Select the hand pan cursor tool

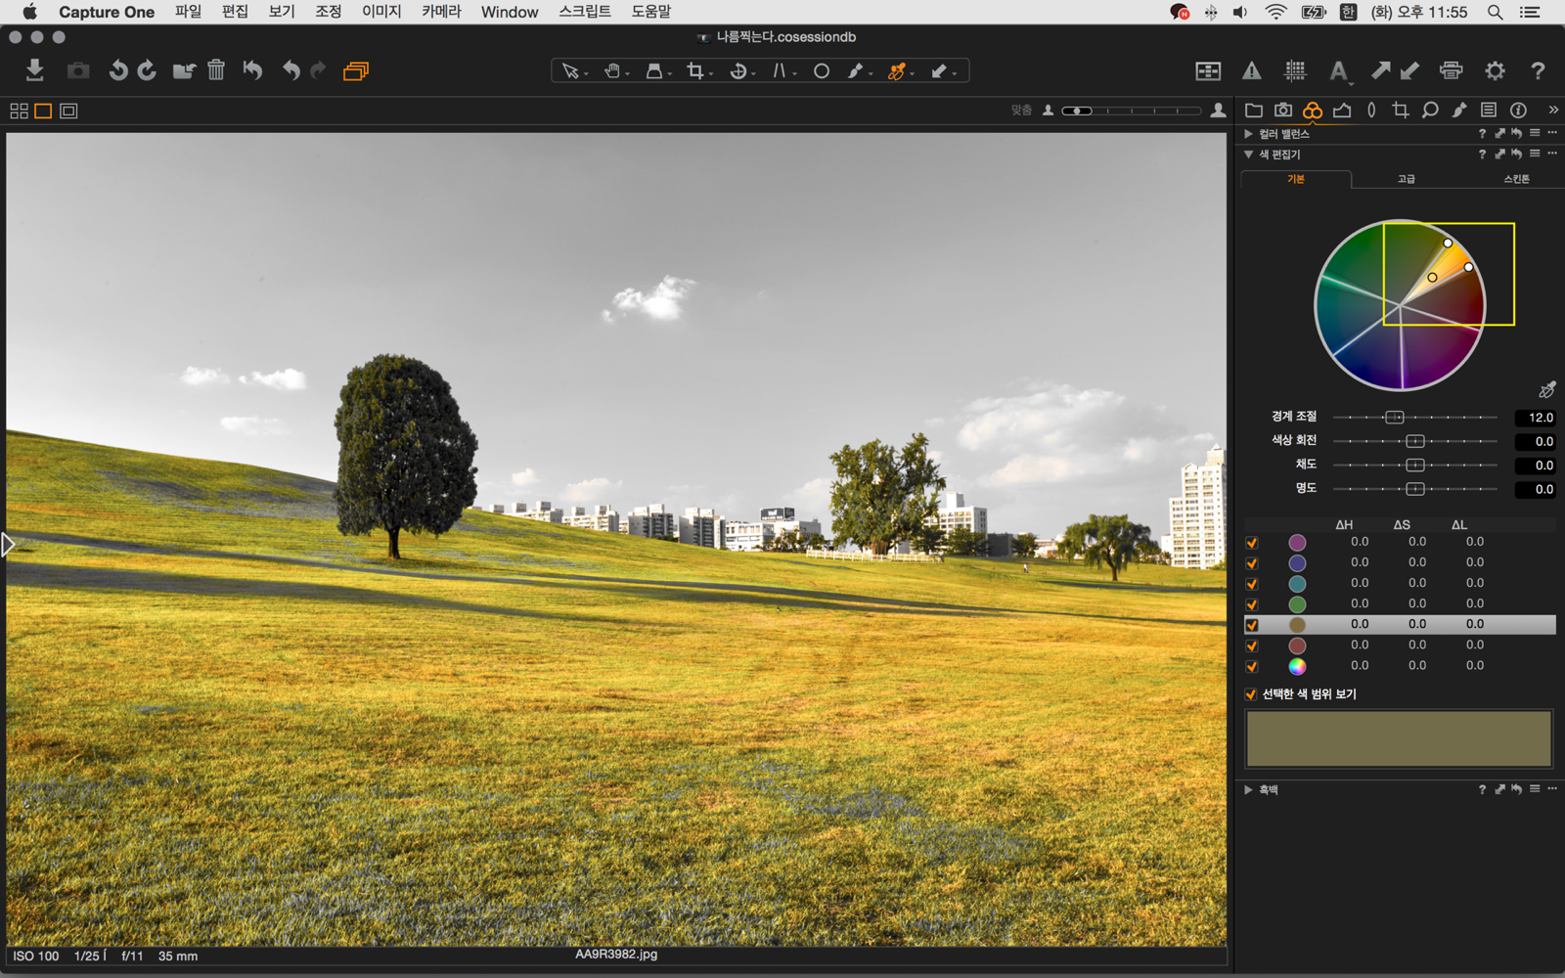pos(612,70)
